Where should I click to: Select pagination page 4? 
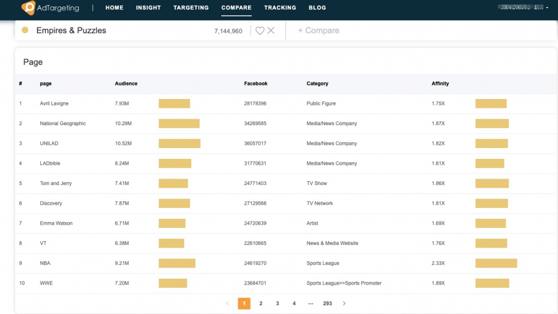294,303
